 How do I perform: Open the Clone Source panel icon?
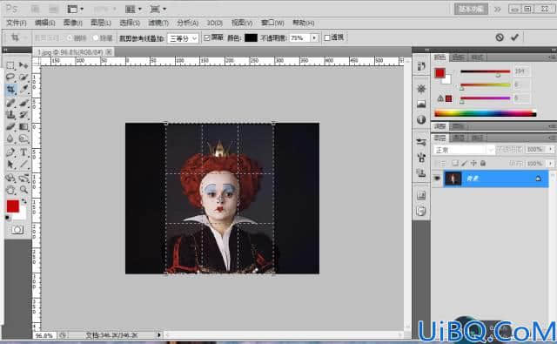click(x=421, y=173)
